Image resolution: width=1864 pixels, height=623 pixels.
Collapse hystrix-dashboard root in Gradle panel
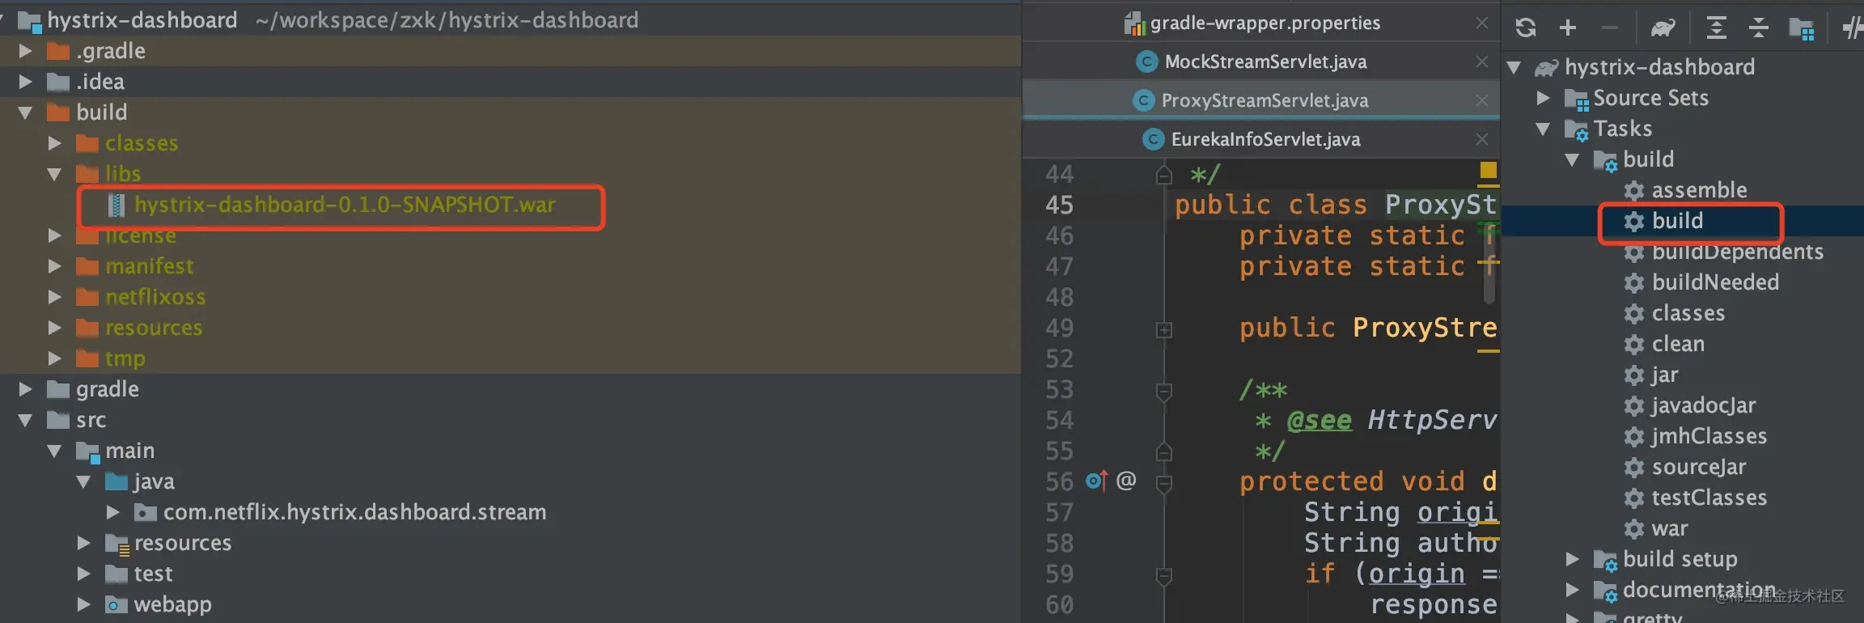coord(1514,67)
